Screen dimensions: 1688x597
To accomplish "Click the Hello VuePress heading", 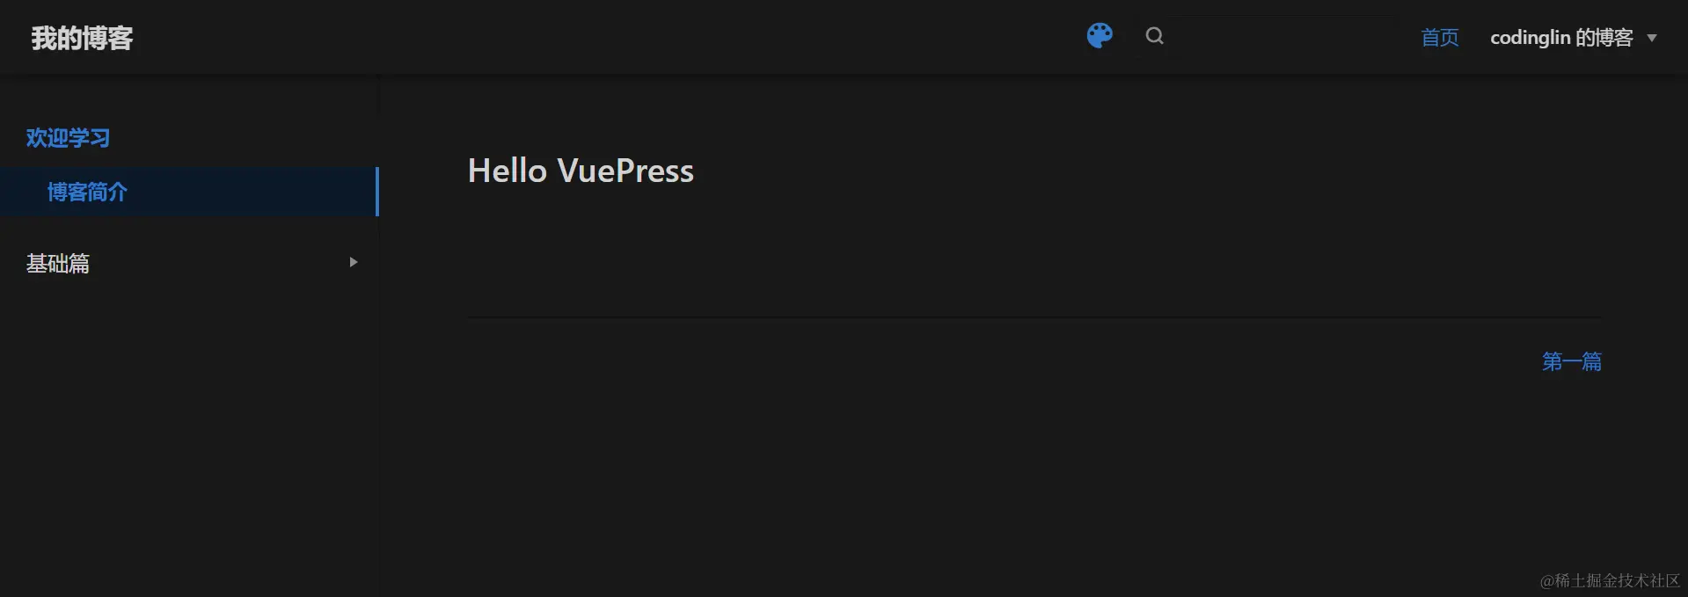I will pos(581,171).
